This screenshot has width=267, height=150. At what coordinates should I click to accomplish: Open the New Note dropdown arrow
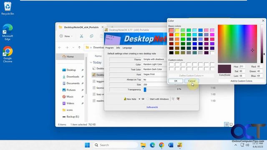click(139, 99)
